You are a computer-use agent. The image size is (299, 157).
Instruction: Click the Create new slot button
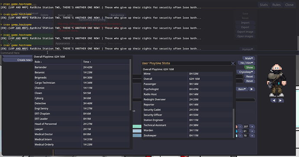coord(18,60)
